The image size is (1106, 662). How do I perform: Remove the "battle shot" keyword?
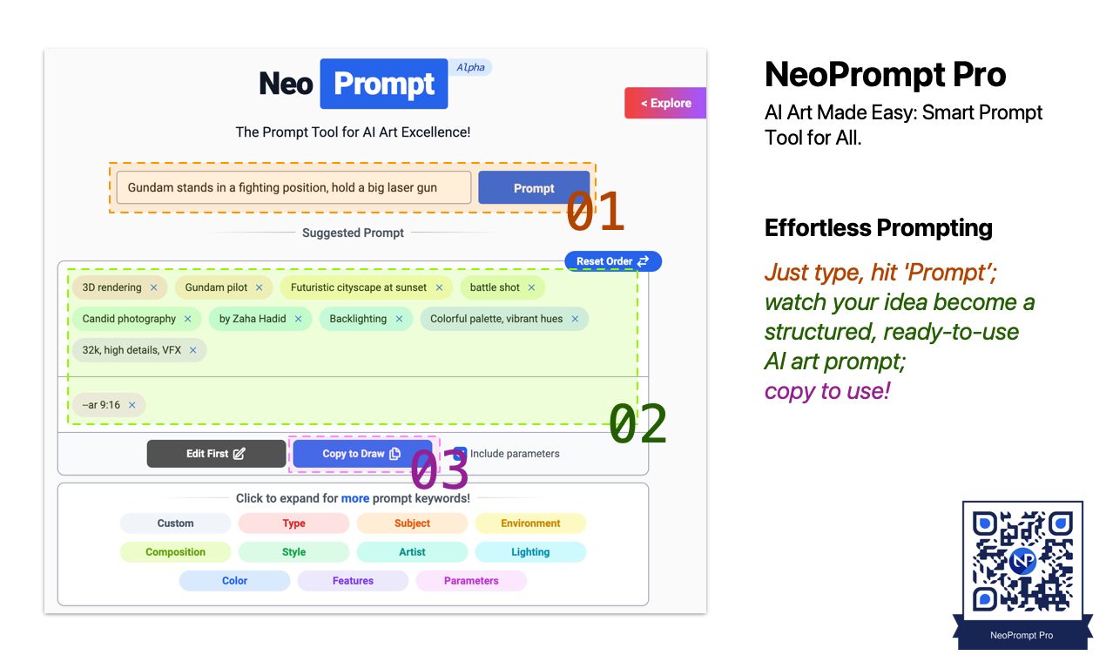coord(531,287)
